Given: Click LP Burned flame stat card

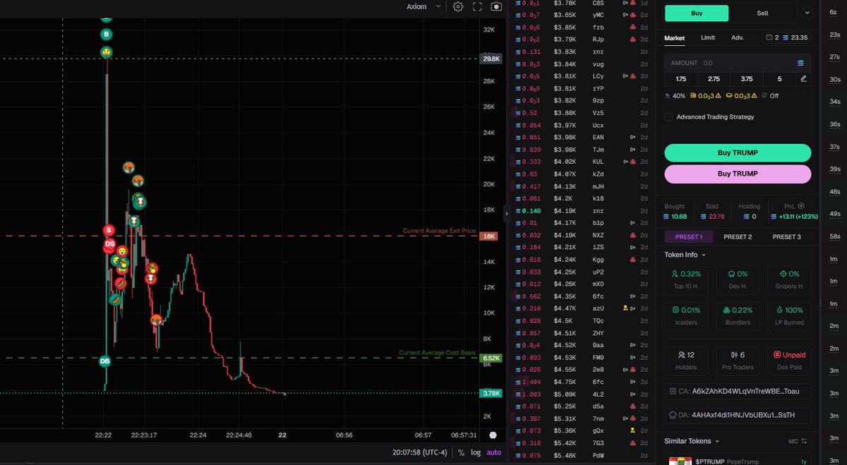Looking at the screenshot, I should (x=790, y=315).
